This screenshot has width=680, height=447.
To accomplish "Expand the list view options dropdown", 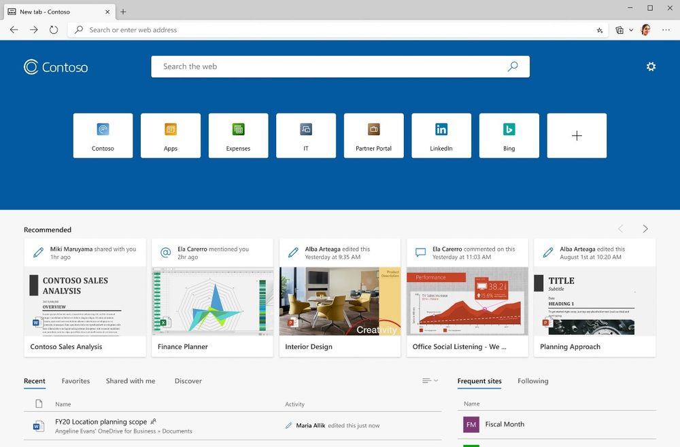I will point(430,381).
